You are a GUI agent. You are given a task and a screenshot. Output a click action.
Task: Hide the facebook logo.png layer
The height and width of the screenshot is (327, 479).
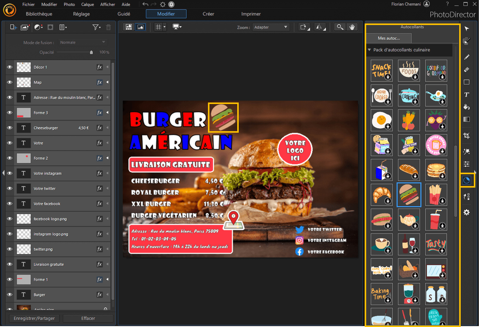click(9, 219)
